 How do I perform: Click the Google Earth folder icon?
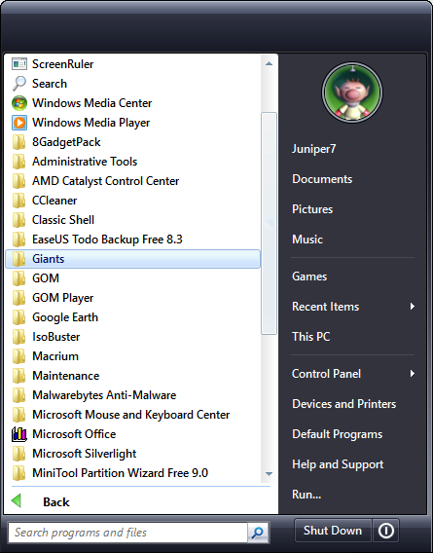click(x=19, y=317)
